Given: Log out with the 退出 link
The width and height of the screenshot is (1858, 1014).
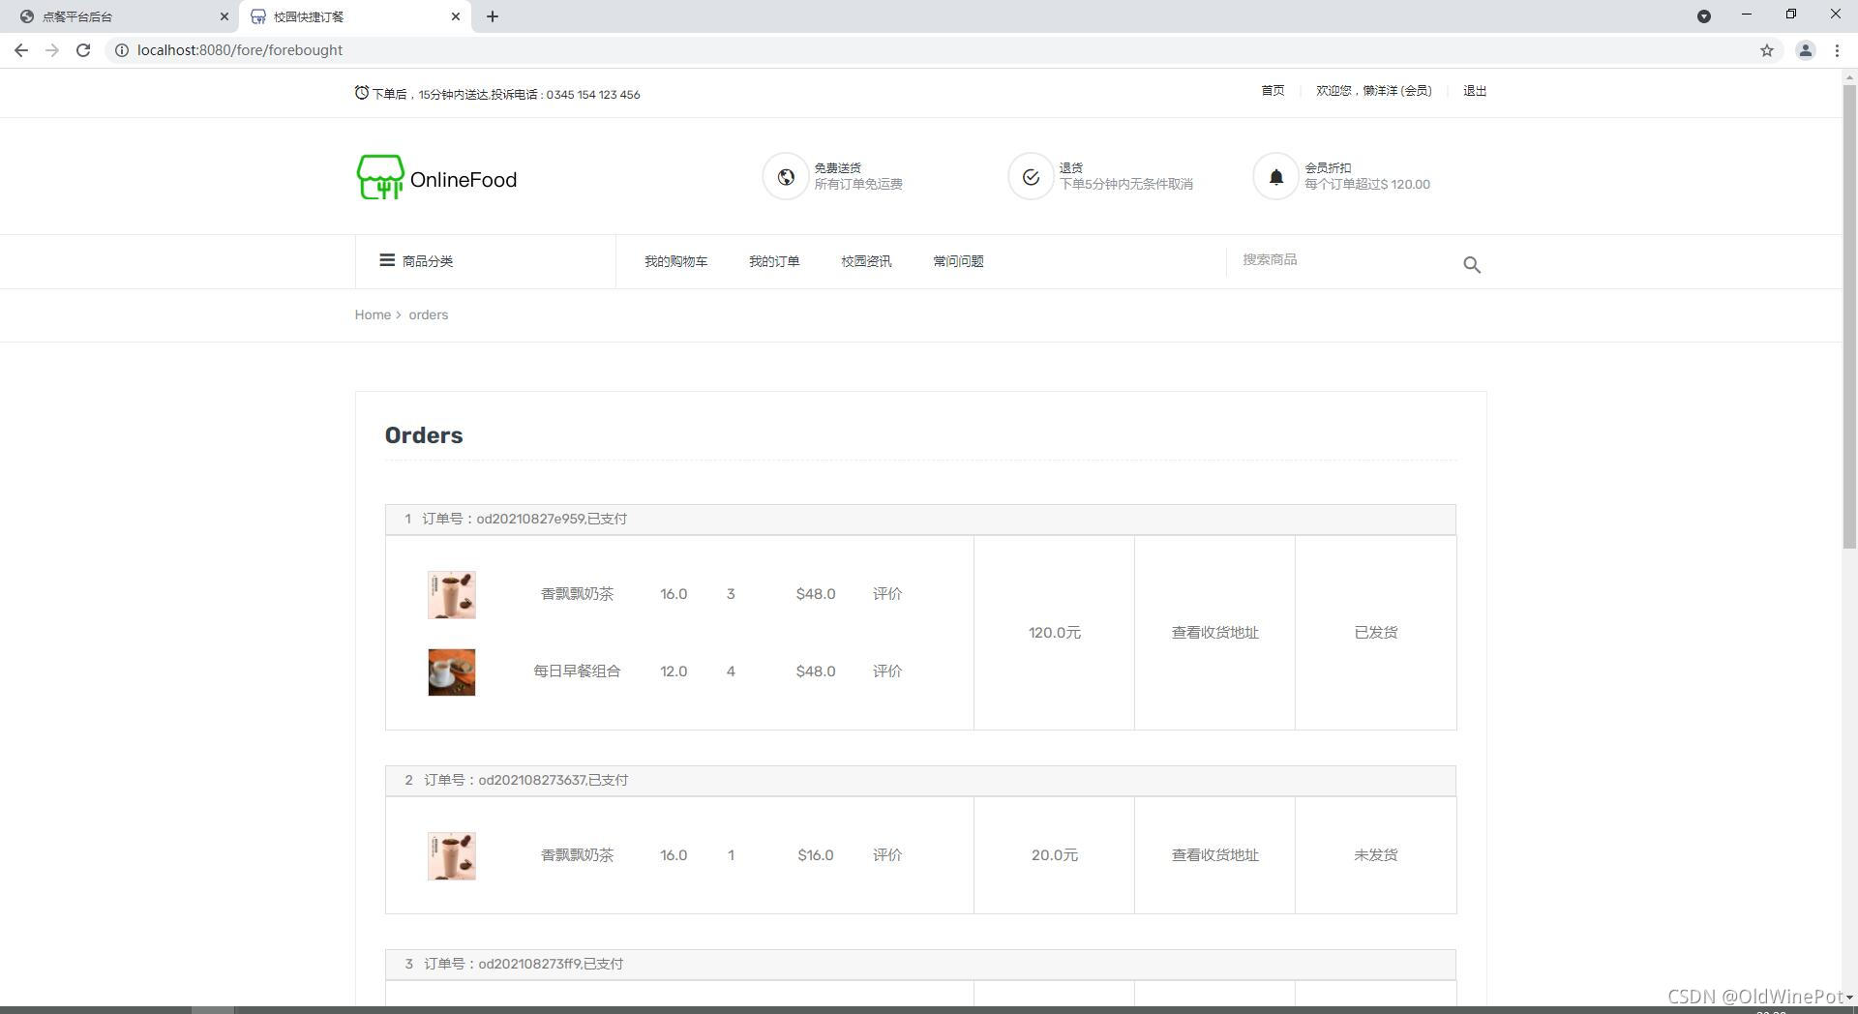Looking at the screenshot, I should (1475, 90).
